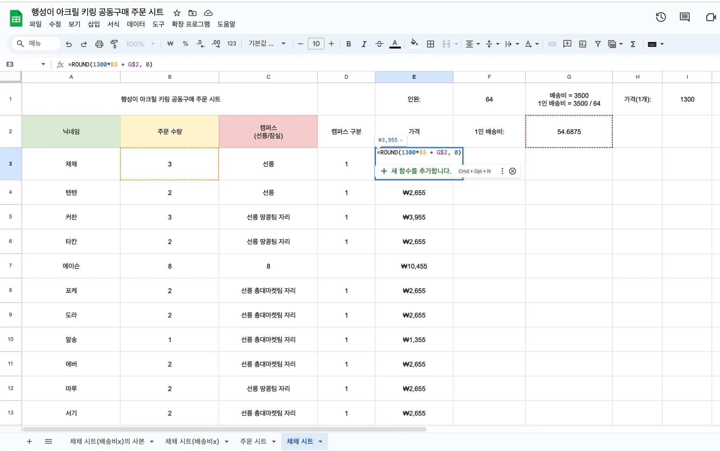Star this spreadsheet document
The width and height of the screenshot is (720, 451).
pyautogui.click(x=177, y=13)
